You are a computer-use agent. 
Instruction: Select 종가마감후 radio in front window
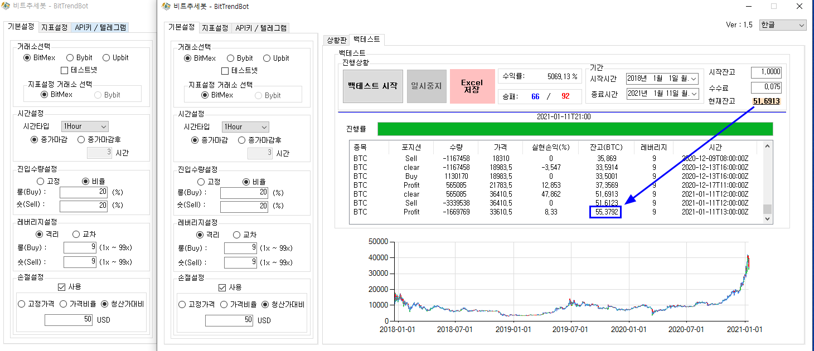point(242,140)
